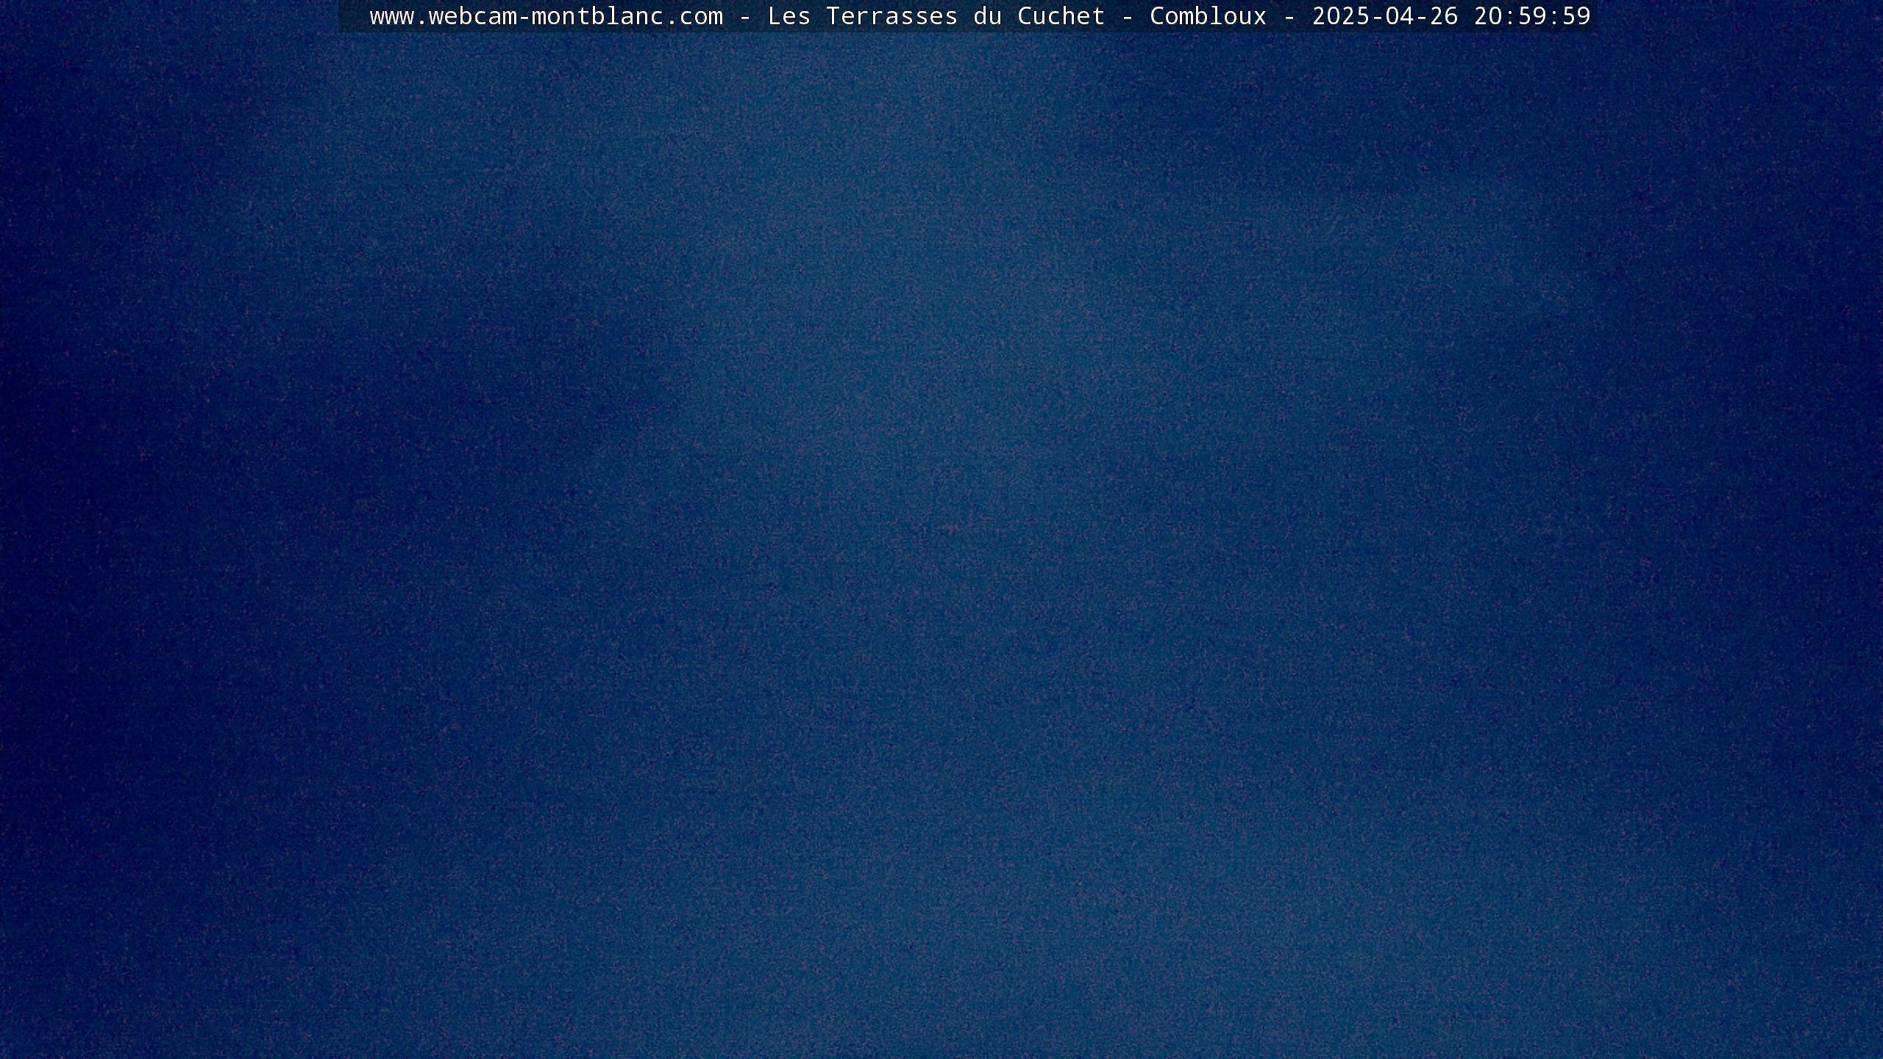Click the word "Cuchet" in the caption
This screenshot has height=1059, width=1883.
click(x=1061, y=16)
